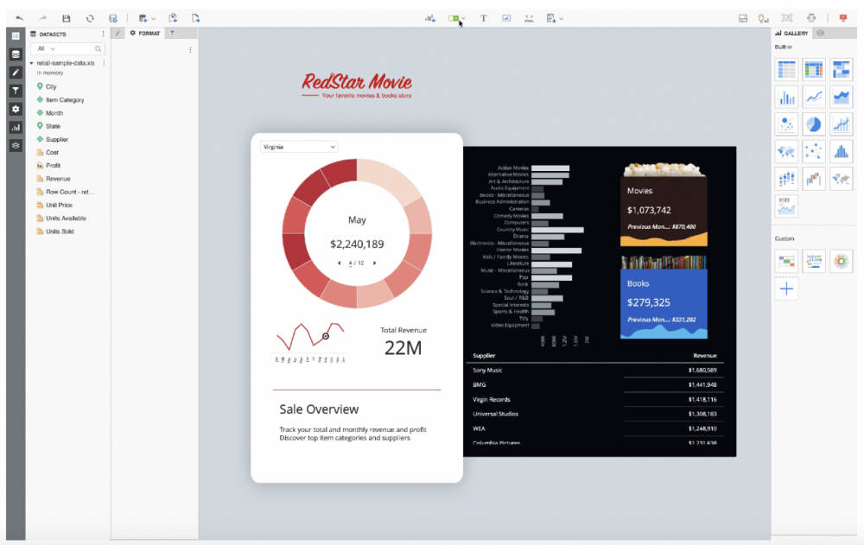The image size is (864, 545).
Task: Click the Redo arrow in the toolbar
Action: [x=42, y=18]
